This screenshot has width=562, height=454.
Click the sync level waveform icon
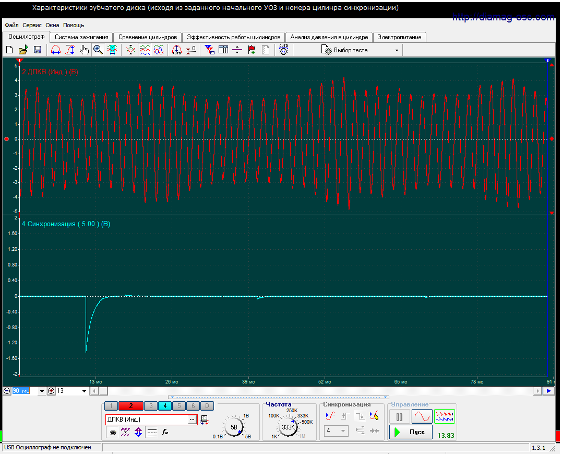tap(330, 416)
